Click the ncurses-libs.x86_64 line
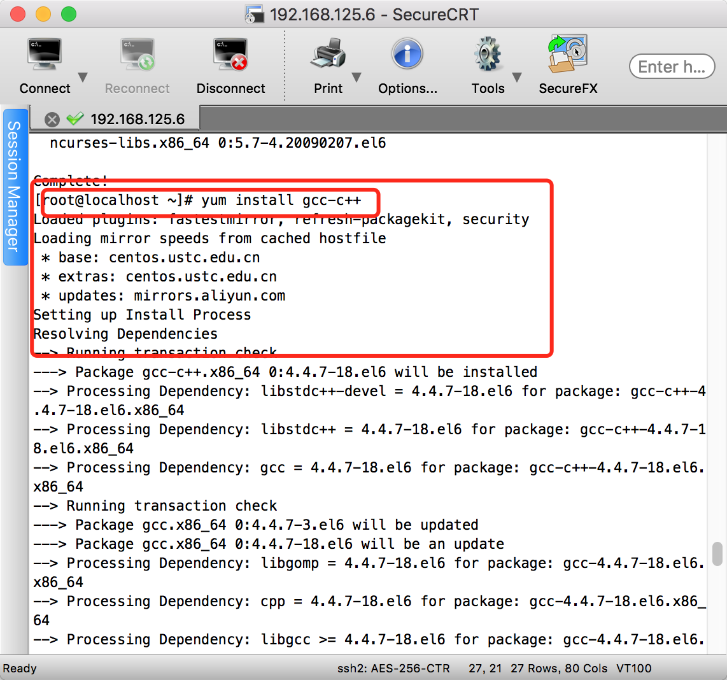The width and height of the screenshot is (727, 680). click(218, 143)
